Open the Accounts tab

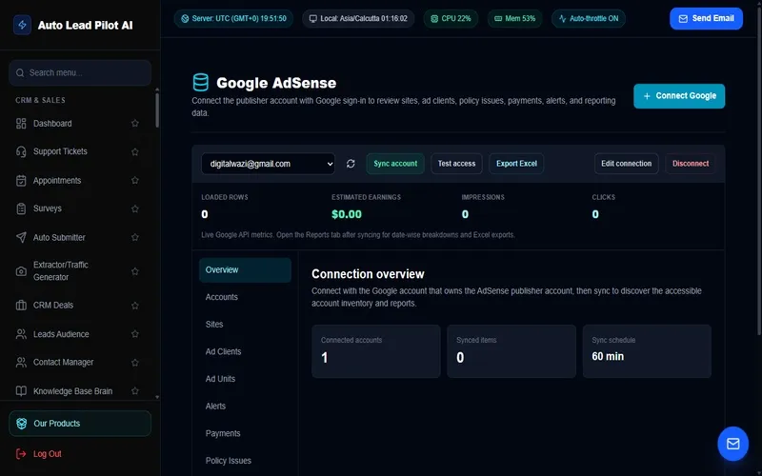pyautogui.click(x=245, y=297)
